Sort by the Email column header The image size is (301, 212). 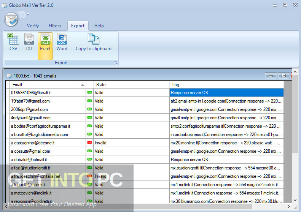coord(48,85)
